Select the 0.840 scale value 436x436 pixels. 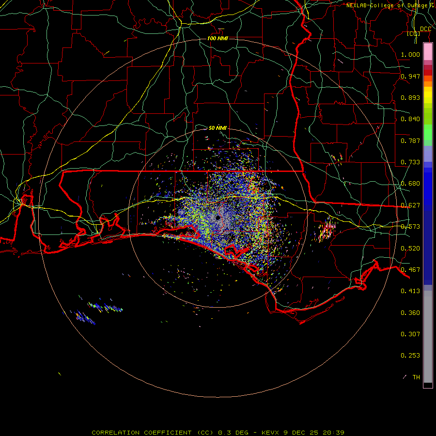(x=410, y=119)
